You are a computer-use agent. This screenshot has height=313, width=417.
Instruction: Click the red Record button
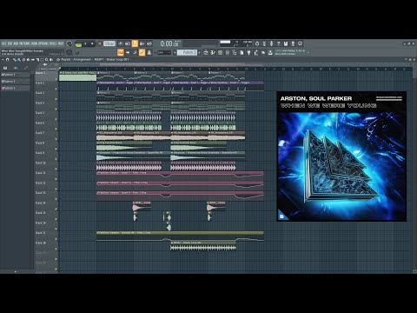click(x=100, y=43)
